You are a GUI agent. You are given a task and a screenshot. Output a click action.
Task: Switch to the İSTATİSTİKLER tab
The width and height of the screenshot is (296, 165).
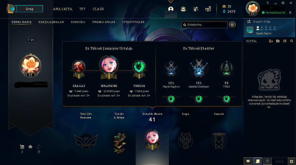tap(133, 22)
